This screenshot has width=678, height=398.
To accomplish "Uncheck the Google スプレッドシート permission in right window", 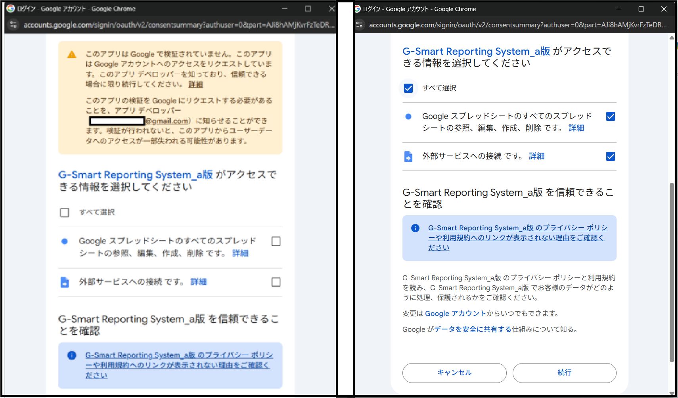I will [611, 116].
